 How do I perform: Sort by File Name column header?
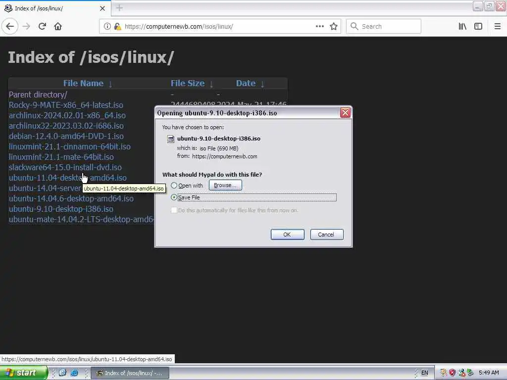(83, 83)
